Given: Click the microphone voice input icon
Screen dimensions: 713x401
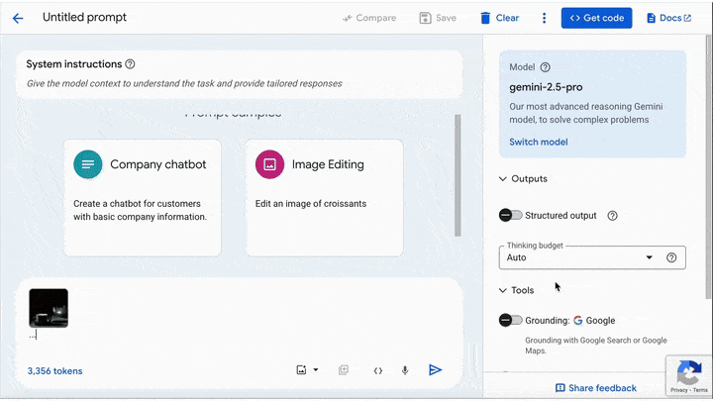Looking at the screenshot, I should pos(405,370).
